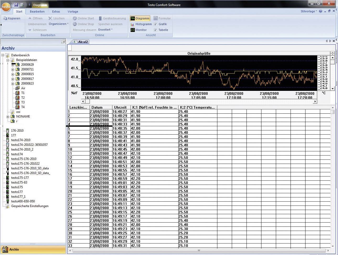This screenshot has height=255, width=338.
Task: Open the Organisieren dropdown
Action: pyautogui.click(x=58, y=24)
